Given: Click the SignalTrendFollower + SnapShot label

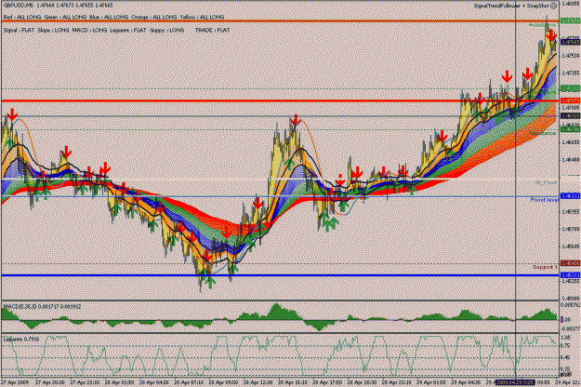Looking at the screenshot, I should click(511, 6).
